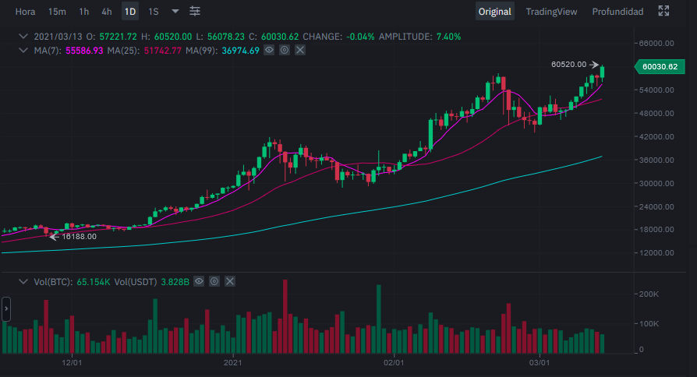Collapse the MA indicator row chevron
The width and height of the screenshot is (697, 377).
(23, 50)
